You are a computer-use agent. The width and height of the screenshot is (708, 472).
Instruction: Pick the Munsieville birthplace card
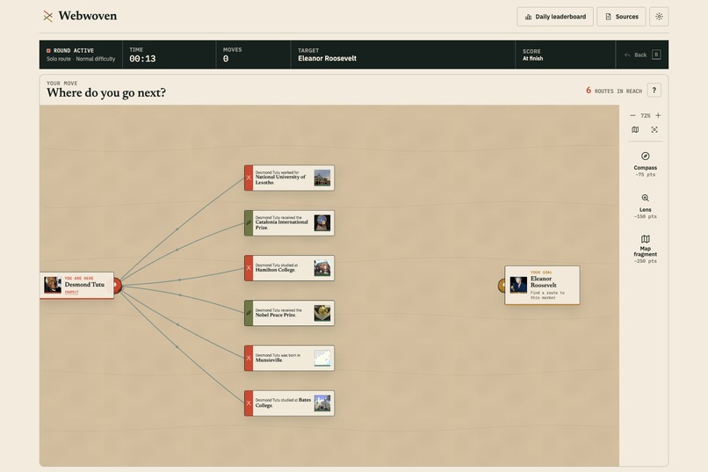coord(289,359)
